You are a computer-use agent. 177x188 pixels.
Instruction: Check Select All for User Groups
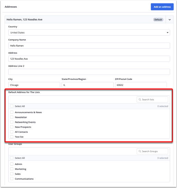tap(12, 158)
